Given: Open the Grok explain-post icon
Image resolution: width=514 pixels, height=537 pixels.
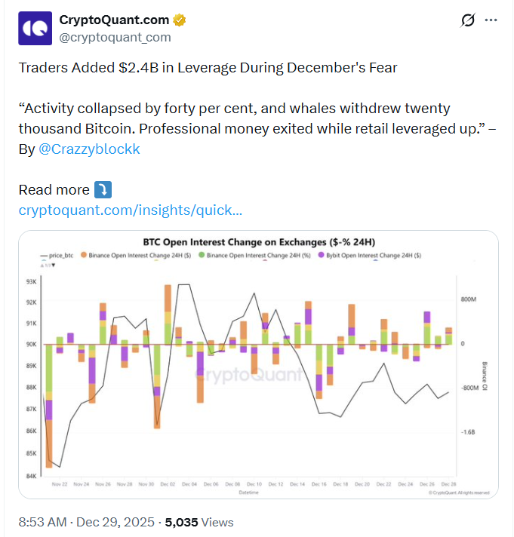Looking at the screenshot, I should [467, 20].
